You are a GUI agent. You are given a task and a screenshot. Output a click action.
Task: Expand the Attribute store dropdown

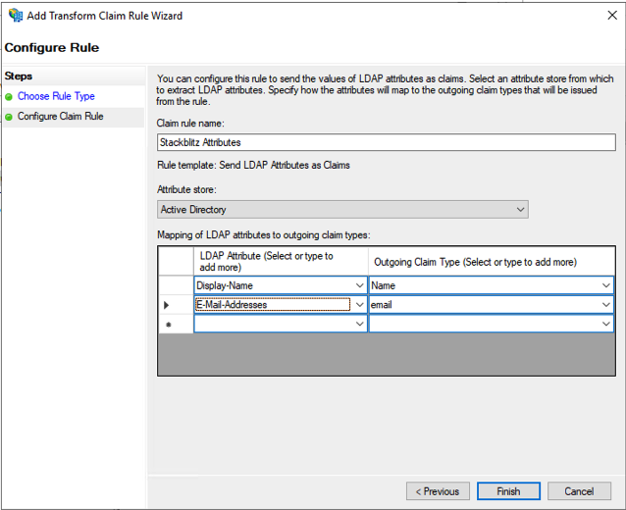click(519, 210)
